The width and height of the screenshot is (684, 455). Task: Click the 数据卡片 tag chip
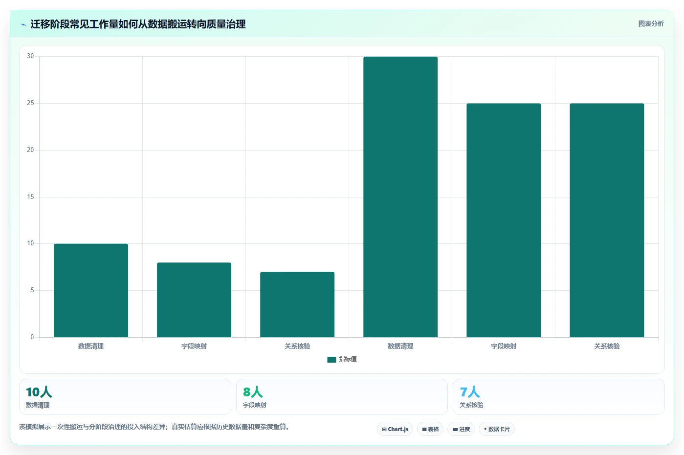(497, 429)
